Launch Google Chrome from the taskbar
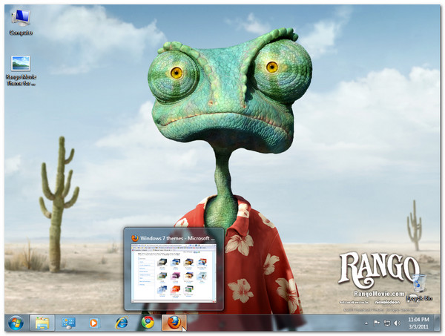The width and height of the screenshot is (445, 336). click(x=148, y=323)
